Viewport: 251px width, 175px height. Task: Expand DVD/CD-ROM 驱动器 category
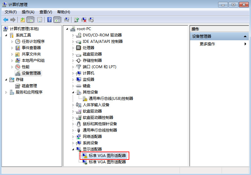[73, 35]
